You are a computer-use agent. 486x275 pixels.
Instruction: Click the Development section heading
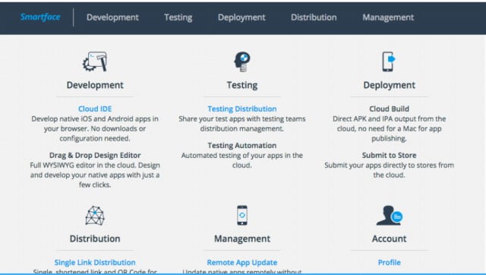click(x=95, y=85)
